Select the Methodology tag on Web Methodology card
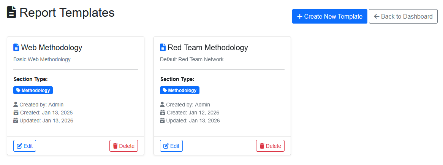The image size is (443, 165). pos(33,90)
